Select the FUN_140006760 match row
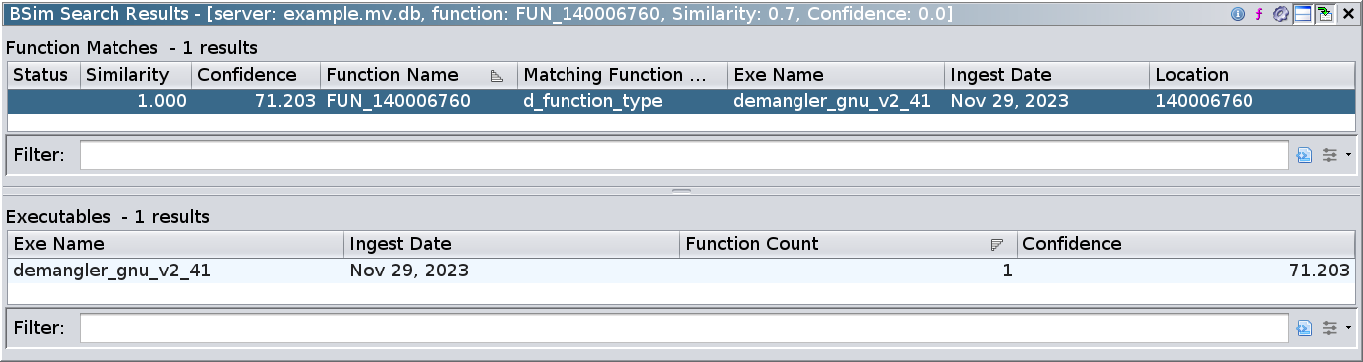 tap(681, 101)
